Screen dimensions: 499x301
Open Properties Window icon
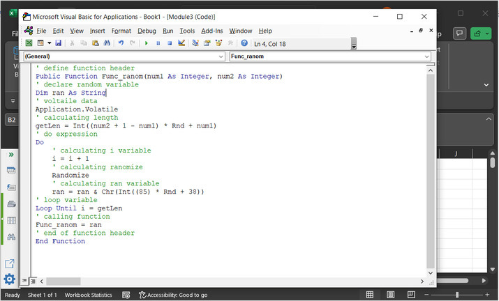pos(207,43)
